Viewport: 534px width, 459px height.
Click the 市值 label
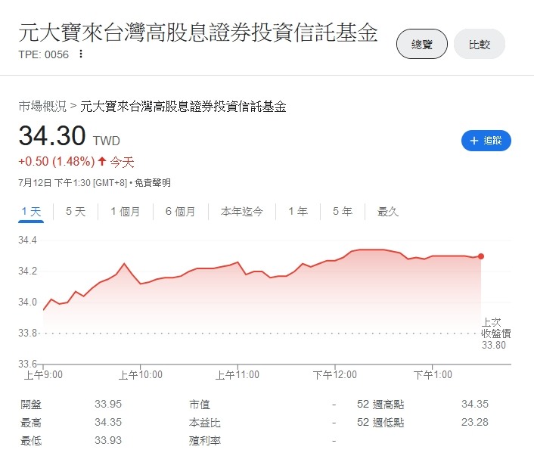point(200,405)
